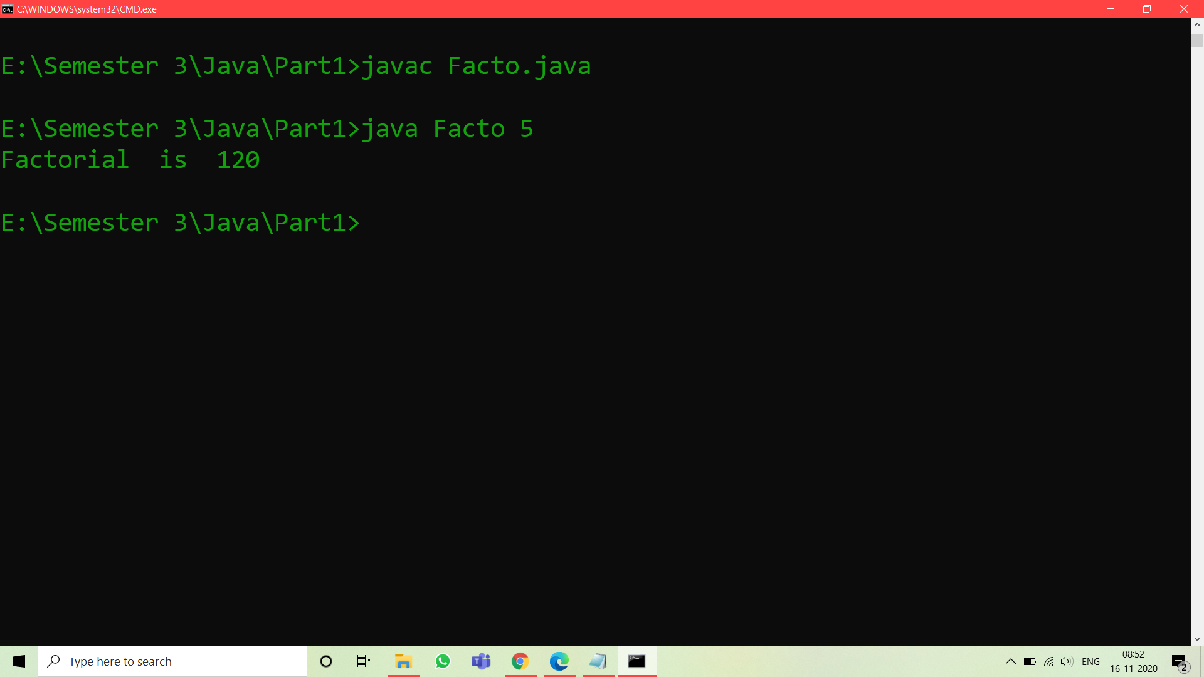Switch to Google Chrome on the taskbar
Screen dimensions: 1204x677
click(x=520, y=661)
